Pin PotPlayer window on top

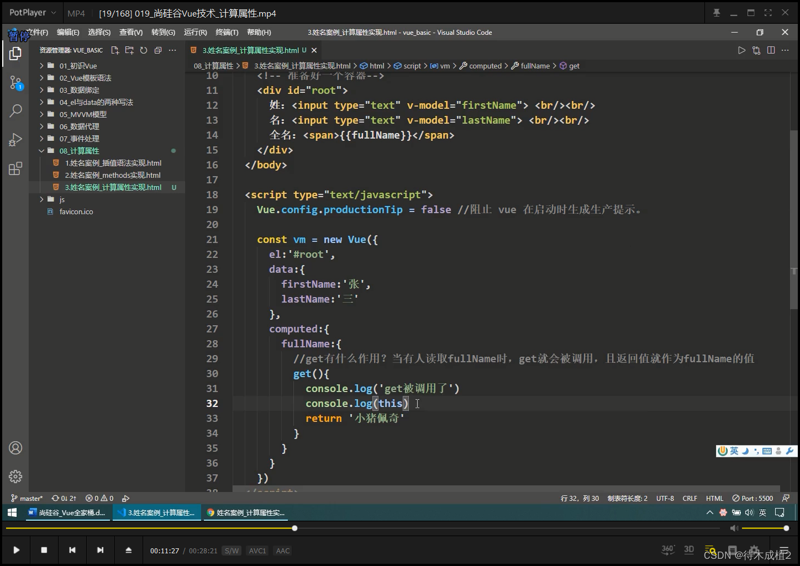(717, 13)
